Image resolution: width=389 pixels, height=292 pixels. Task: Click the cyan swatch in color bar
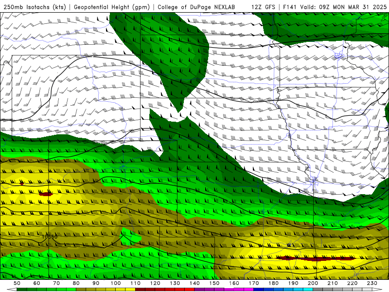point(308,290)
